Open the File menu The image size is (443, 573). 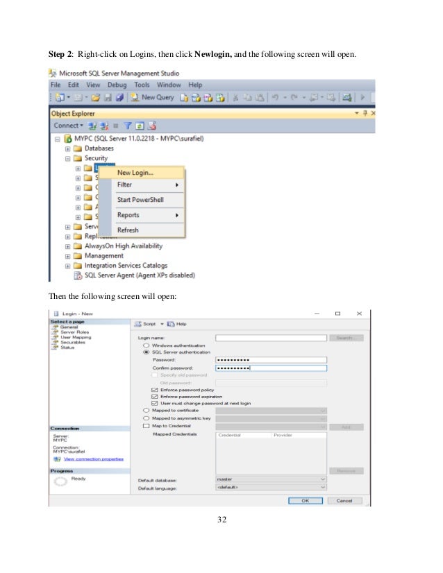pyautogui.click(x=56, y=85)
